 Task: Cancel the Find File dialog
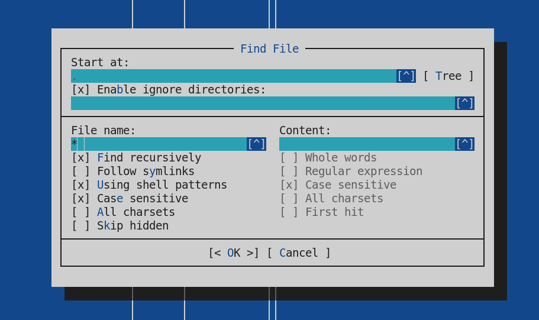[x=299, y=253]
